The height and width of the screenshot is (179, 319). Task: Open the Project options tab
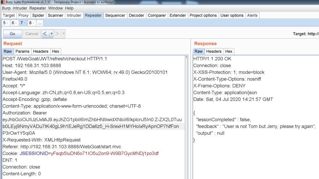point(203,16)
